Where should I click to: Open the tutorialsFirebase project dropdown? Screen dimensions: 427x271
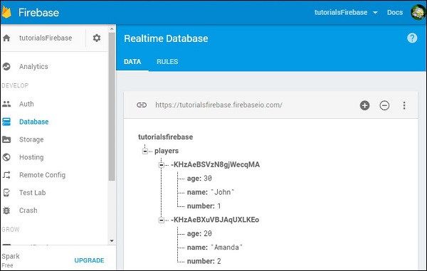point(346,13)
